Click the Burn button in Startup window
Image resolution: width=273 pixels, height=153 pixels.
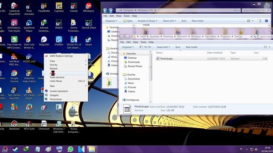(178, 47)
